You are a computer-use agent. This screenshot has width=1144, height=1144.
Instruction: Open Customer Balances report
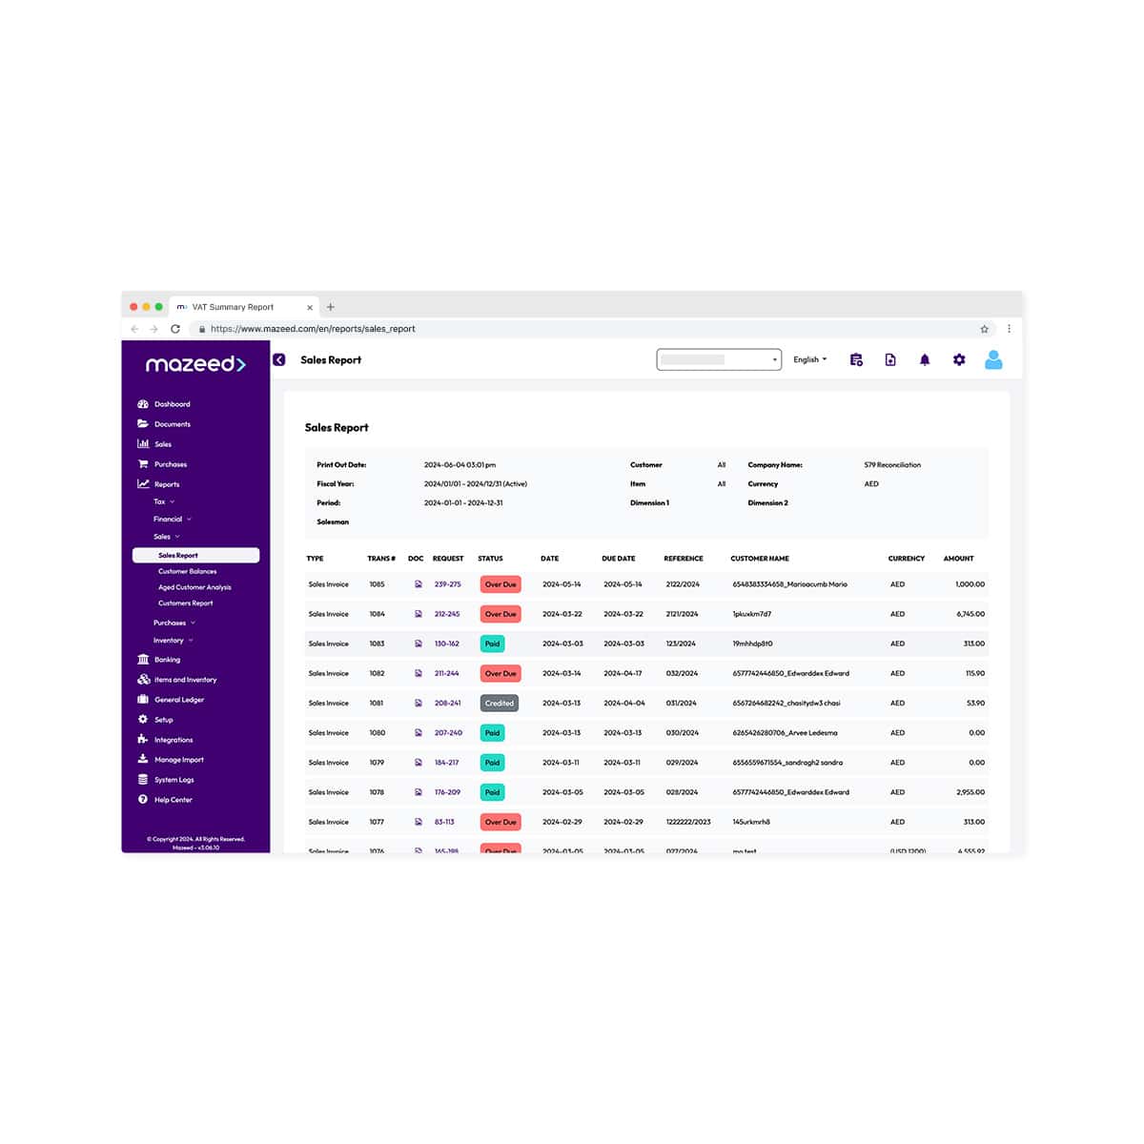187,571
